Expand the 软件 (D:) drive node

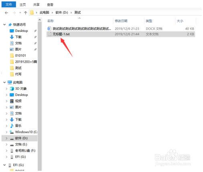(x=6, y=138)
